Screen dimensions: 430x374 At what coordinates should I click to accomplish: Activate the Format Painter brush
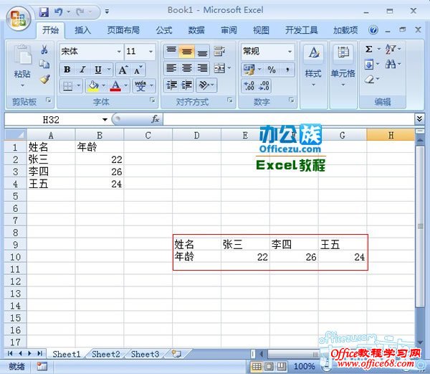point(45,79)
